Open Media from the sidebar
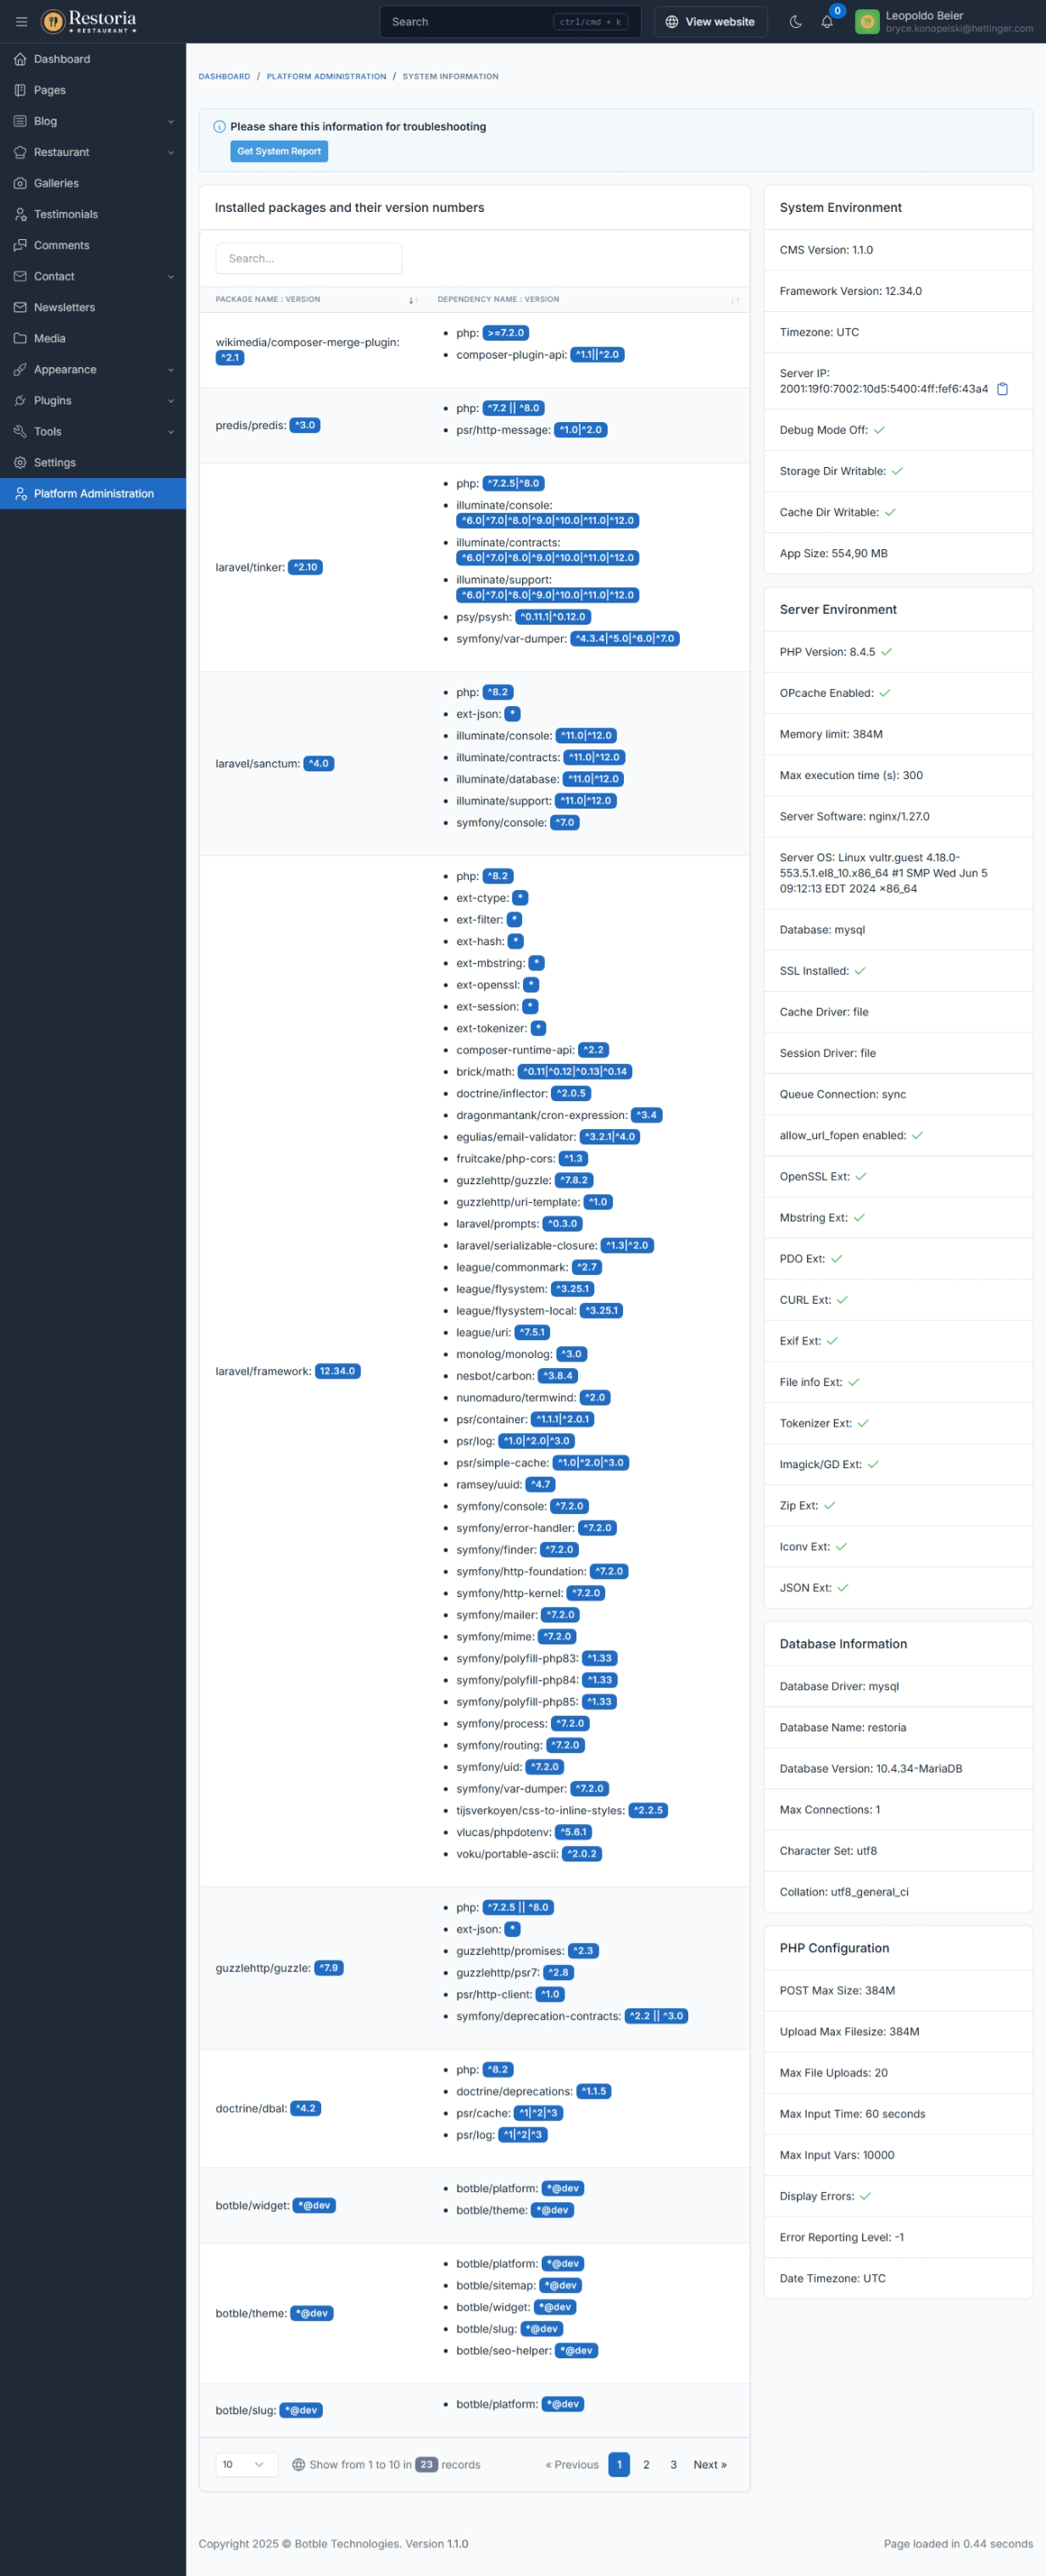Image resolution: width=1046 pixels, height=2576 pixels. (x=49, y=338)
